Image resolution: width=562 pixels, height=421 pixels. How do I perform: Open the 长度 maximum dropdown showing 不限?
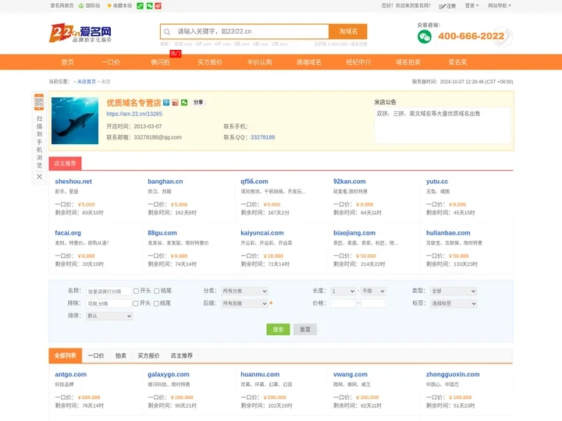click(373, 291)
